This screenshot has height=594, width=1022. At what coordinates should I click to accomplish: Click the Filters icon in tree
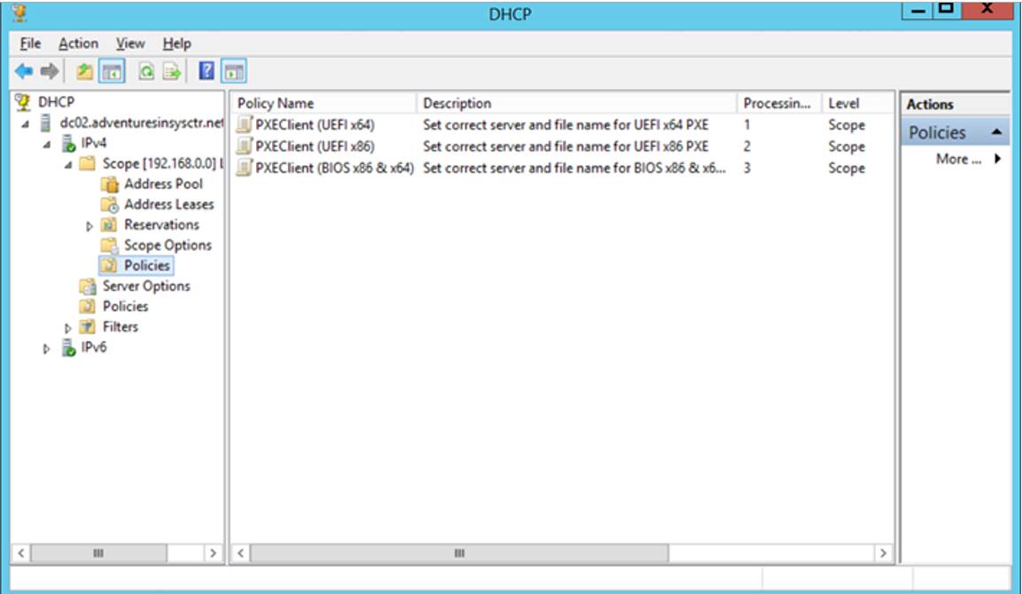click(88, 326)
